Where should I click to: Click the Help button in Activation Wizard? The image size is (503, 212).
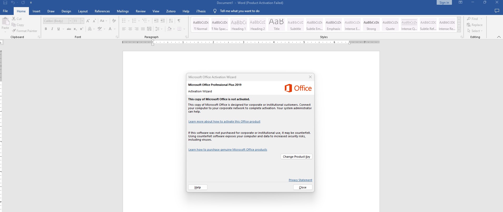pyautogui.click(x=198, y=187)
